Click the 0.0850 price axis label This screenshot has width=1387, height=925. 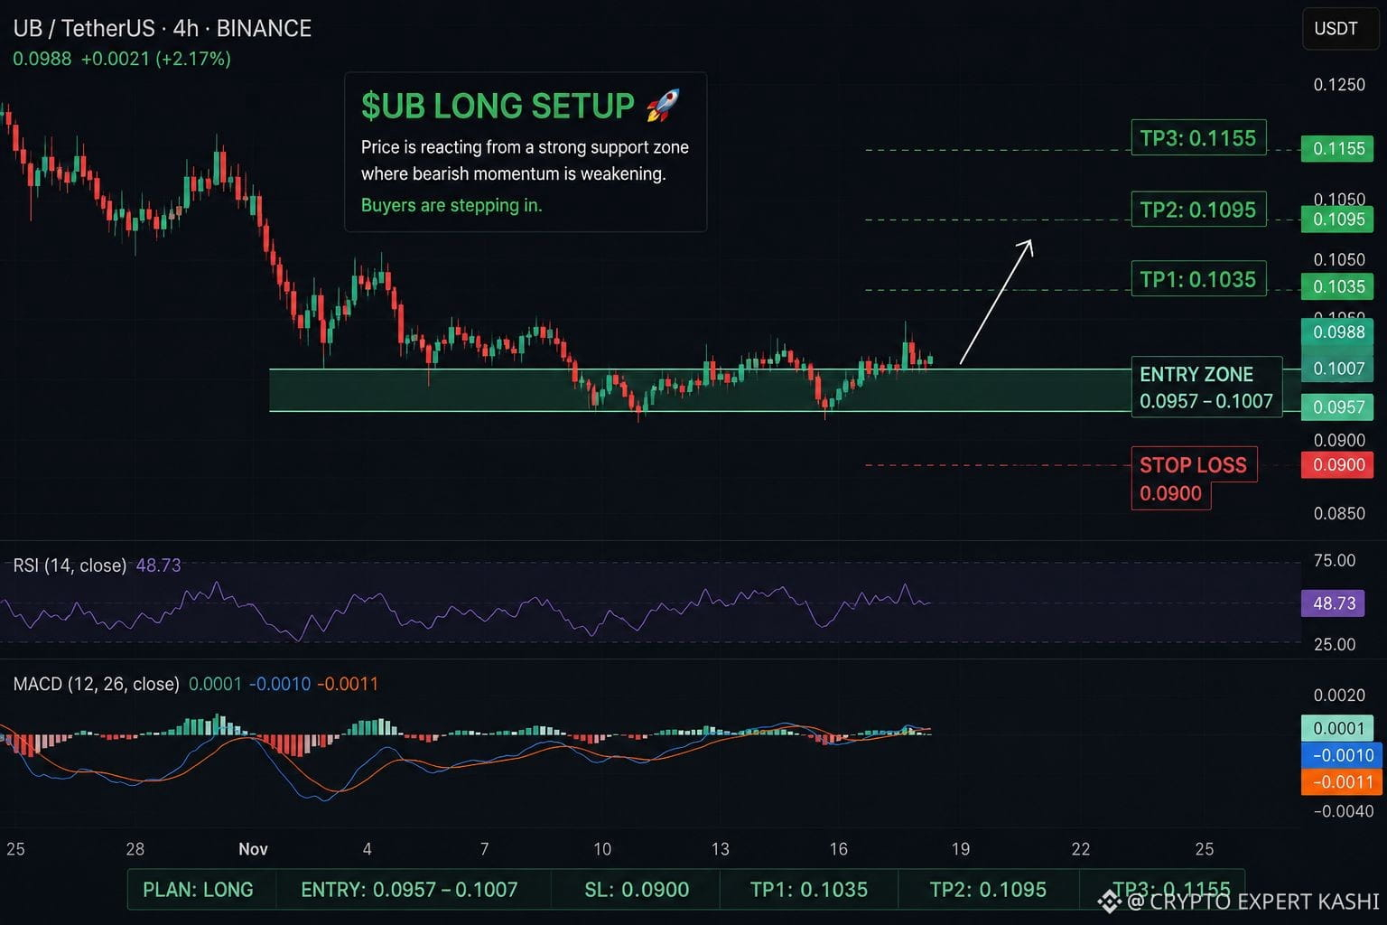pyautogui.click(x=1339, y=513)
